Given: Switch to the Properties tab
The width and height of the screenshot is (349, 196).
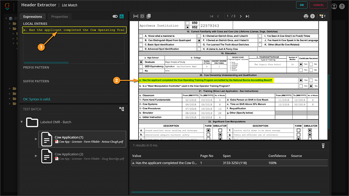Looking at the screenshot, I should coord(59,16).
